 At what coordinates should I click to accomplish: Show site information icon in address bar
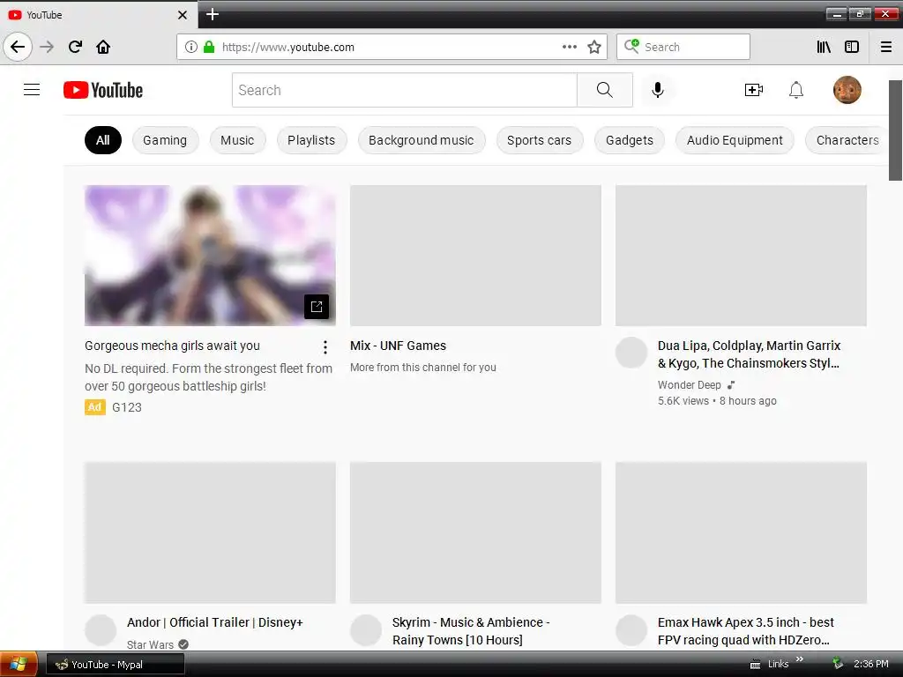[191, 48]
